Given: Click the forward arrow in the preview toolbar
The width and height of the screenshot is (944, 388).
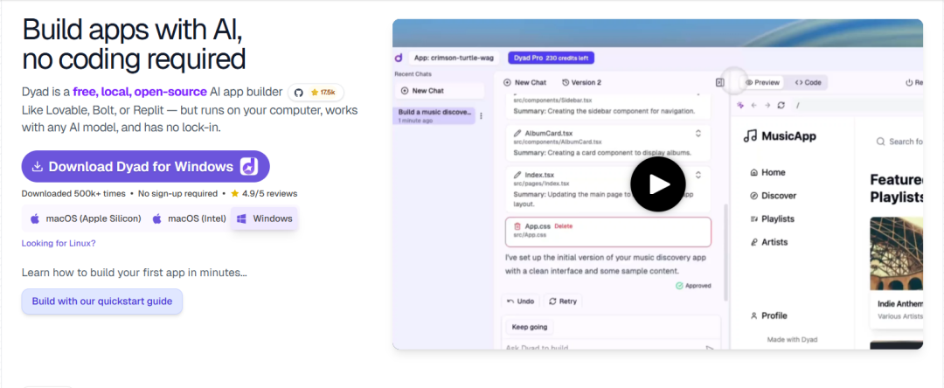Looking at the screenshot, I should point(767,105).
